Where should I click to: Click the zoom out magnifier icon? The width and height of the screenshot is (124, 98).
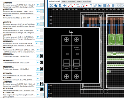(x=60, y=5)
